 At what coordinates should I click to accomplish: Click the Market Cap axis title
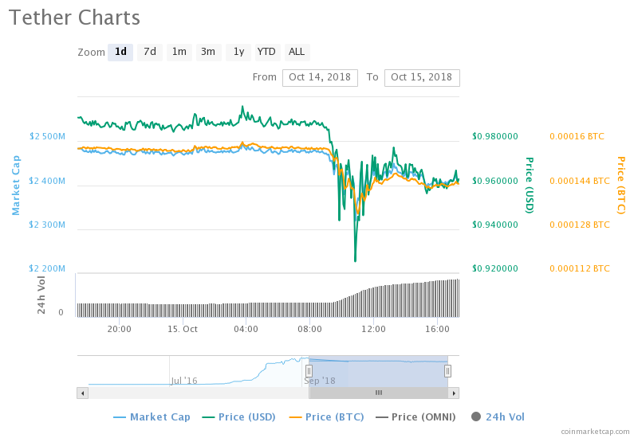coord(16,186)
